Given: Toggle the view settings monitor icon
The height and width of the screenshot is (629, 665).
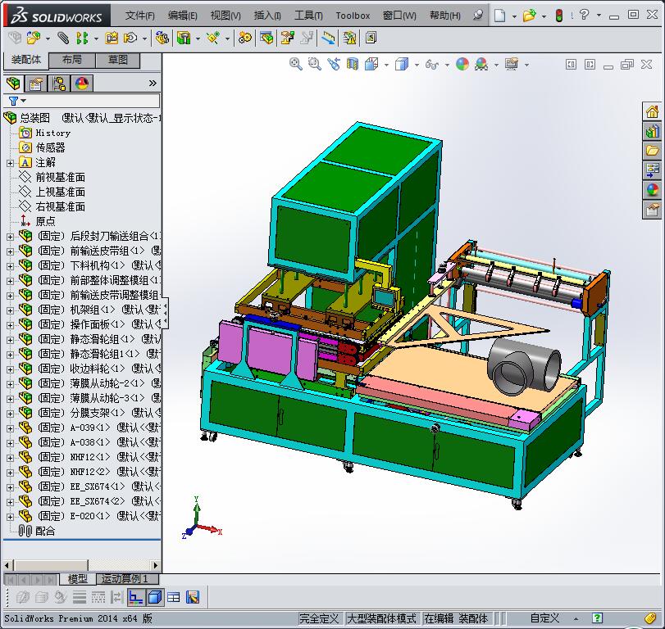Looking at the screenshot, I should [512, 64].
